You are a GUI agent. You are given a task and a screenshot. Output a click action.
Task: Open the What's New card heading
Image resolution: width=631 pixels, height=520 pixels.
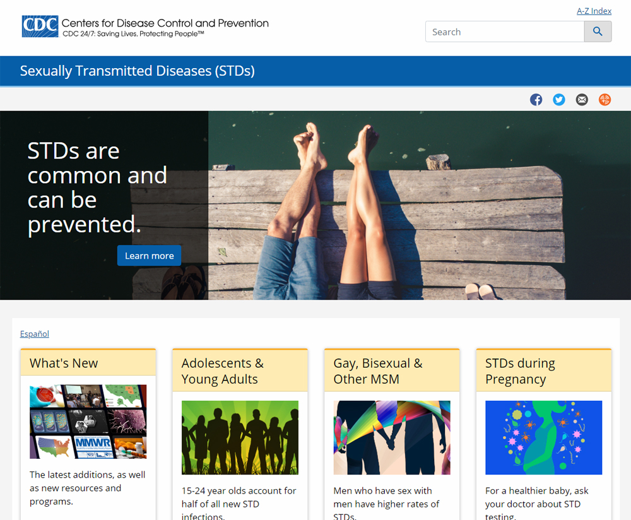point(64,363)
